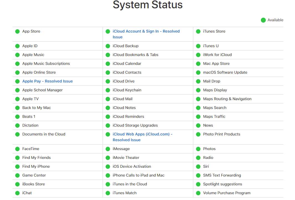Click the green dot beside iCloud Web Apps
The height and width of the screenshot is (200, 295).
tap(108, 134)
